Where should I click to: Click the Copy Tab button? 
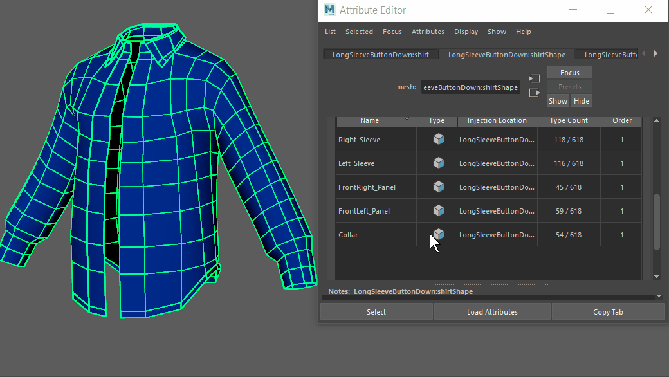point(607,312)
